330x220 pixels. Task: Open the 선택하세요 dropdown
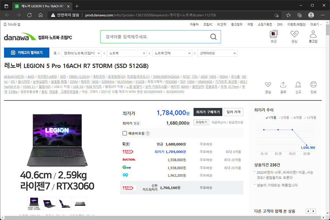(x=217, y=53)
